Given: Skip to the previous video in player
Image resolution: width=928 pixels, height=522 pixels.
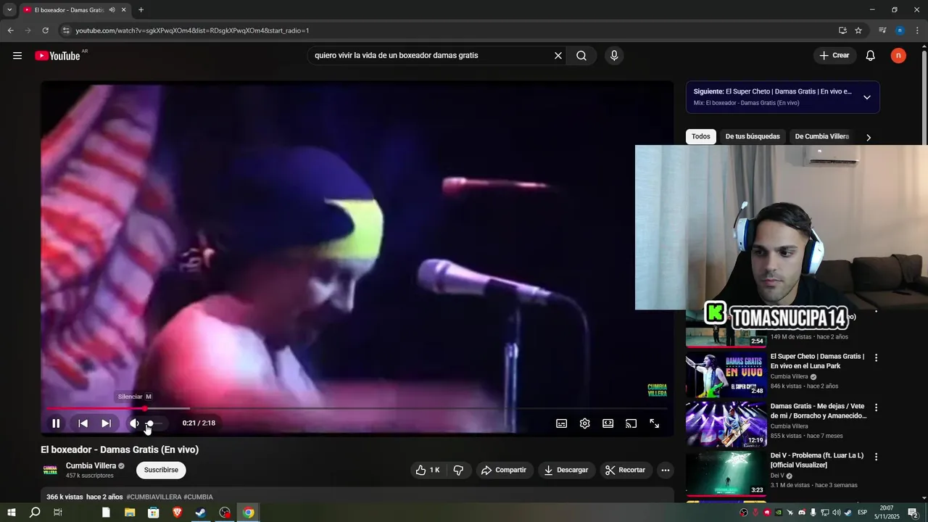Looking at the screenshot, I should [x=83, y=423].
